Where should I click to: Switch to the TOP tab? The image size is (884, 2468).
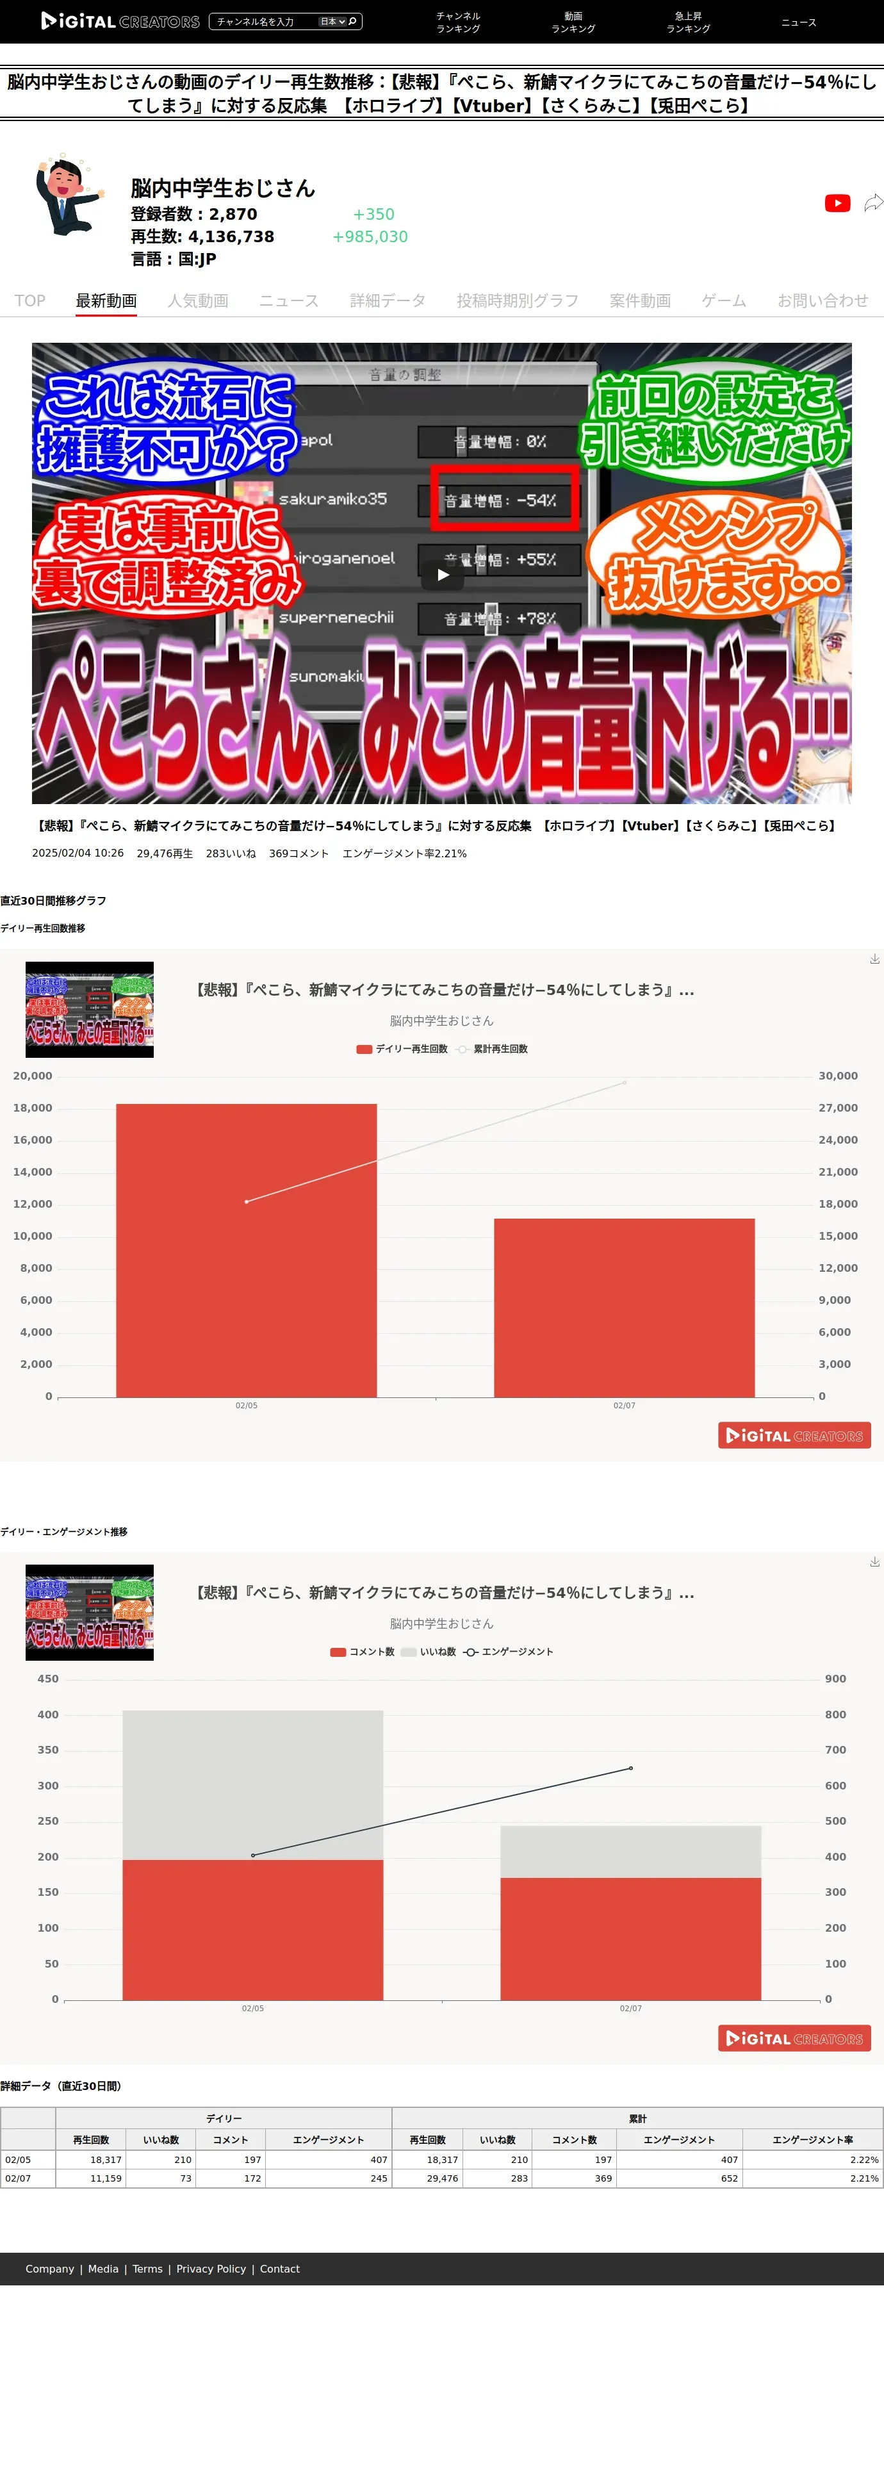(x=29, y=301)
